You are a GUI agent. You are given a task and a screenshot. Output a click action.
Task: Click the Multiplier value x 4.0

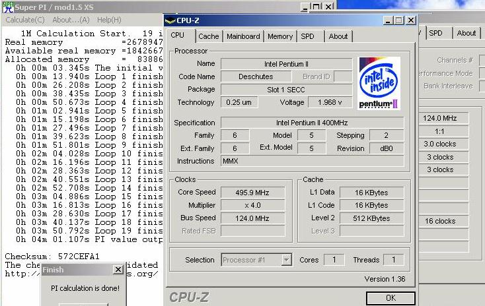[252, 205]
